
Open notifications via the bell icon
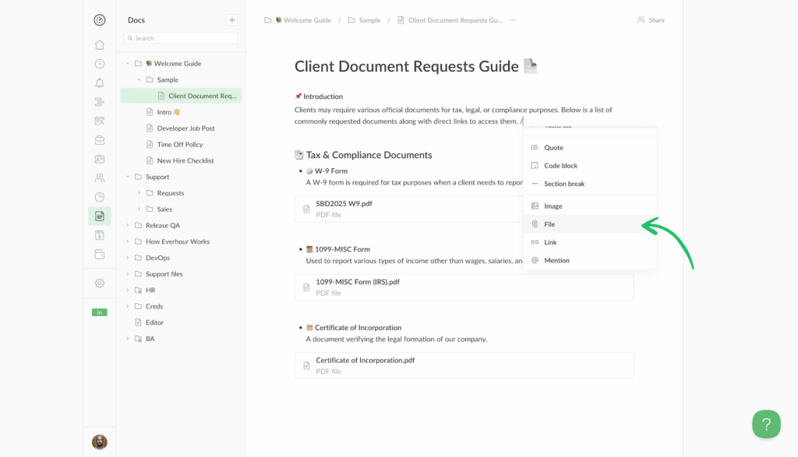click(x=99, y=83)
